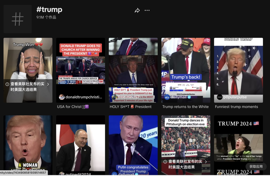The height and width of the screenshot is (176, 270).
Task: Open the Funniest trump moments caption
Action: pyautogui.click(x=236, y=107)
